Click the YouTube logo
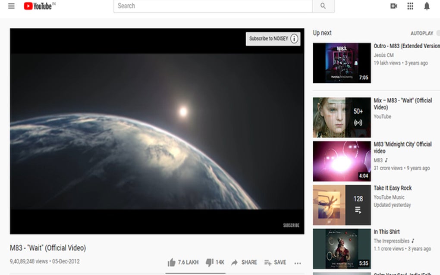 pyautogui.click(x=38, y=6)
